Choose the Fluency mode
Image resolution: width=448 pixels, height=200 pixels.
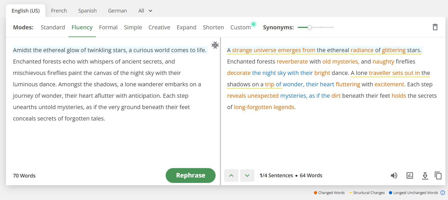click(82, 27)
